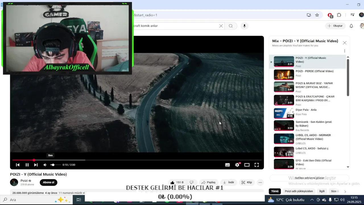Image resolution: width=364 pixels, height=205 pixels.
Task: Play POIZI - PERDE (Official Video)
Action: point(307,74)
